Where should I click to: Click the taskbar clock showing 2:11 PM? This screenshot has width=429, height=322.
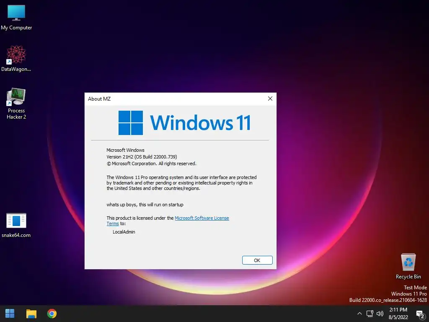point(398,314)
